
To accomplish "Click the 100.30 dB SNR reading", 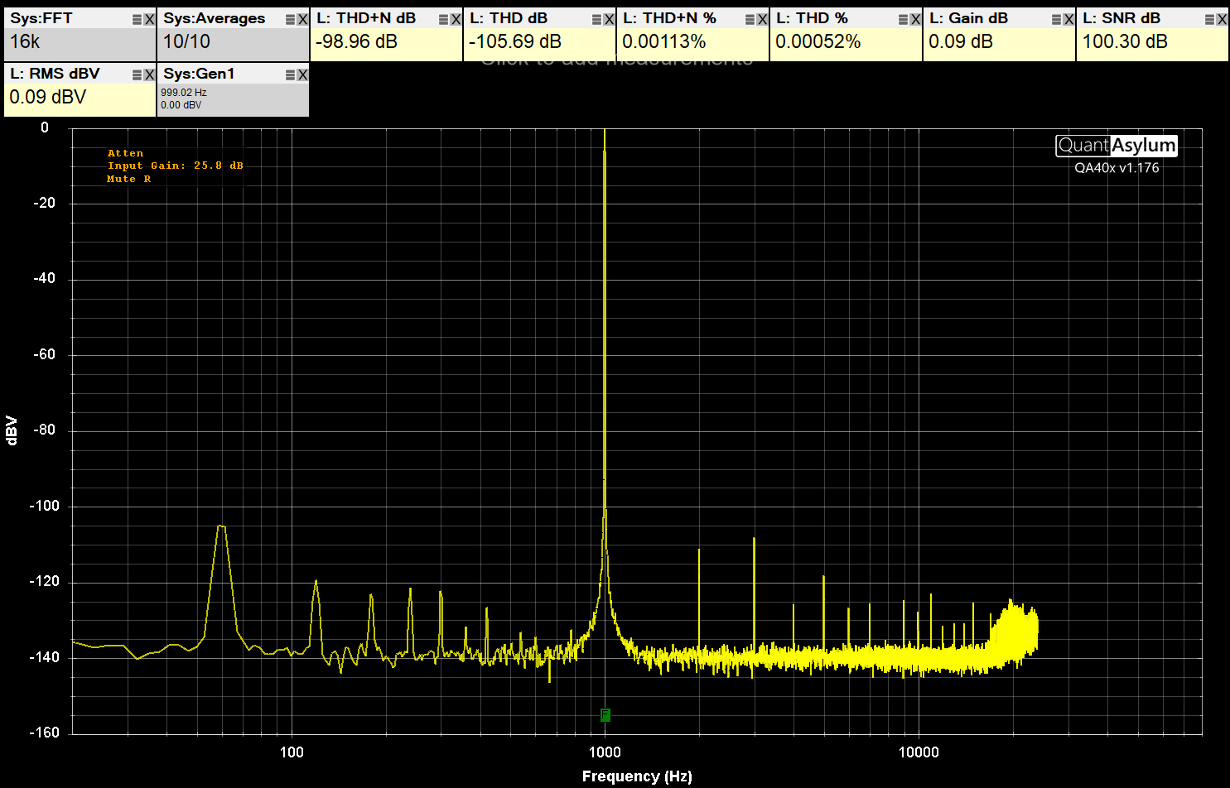I will coord(1125,41).
